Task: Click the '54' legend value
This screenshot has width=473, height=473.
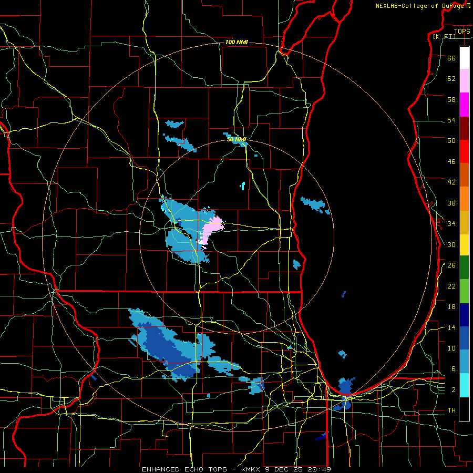Action: click(x=451, y=120)
